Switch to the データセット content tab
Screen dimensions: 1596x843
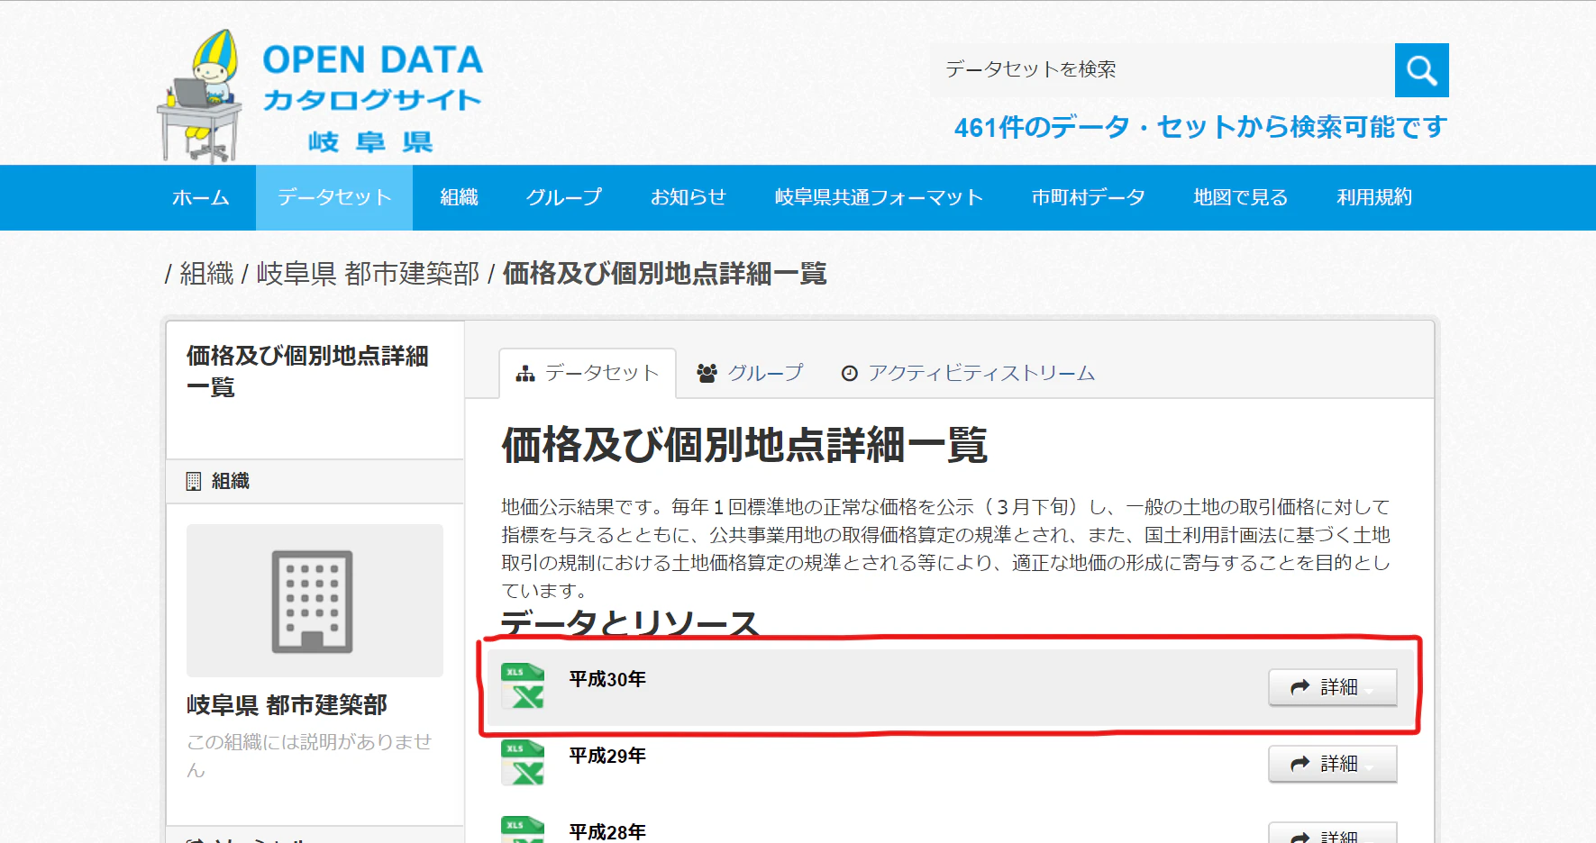pos(588,373)
